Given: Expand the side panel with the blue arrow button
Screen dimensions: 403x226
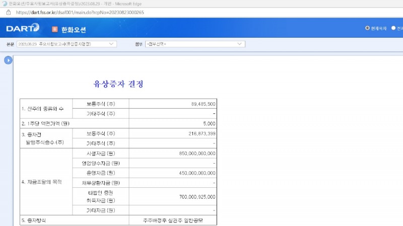Looking at the screenshot, I should [8, 60].
